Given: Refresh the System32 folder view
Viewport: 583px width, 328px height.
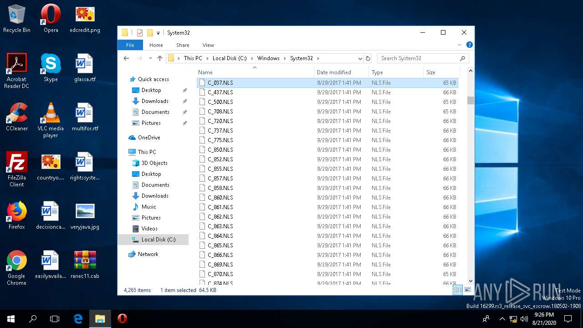Looking at the screenshot, I should tap(368, 58).
